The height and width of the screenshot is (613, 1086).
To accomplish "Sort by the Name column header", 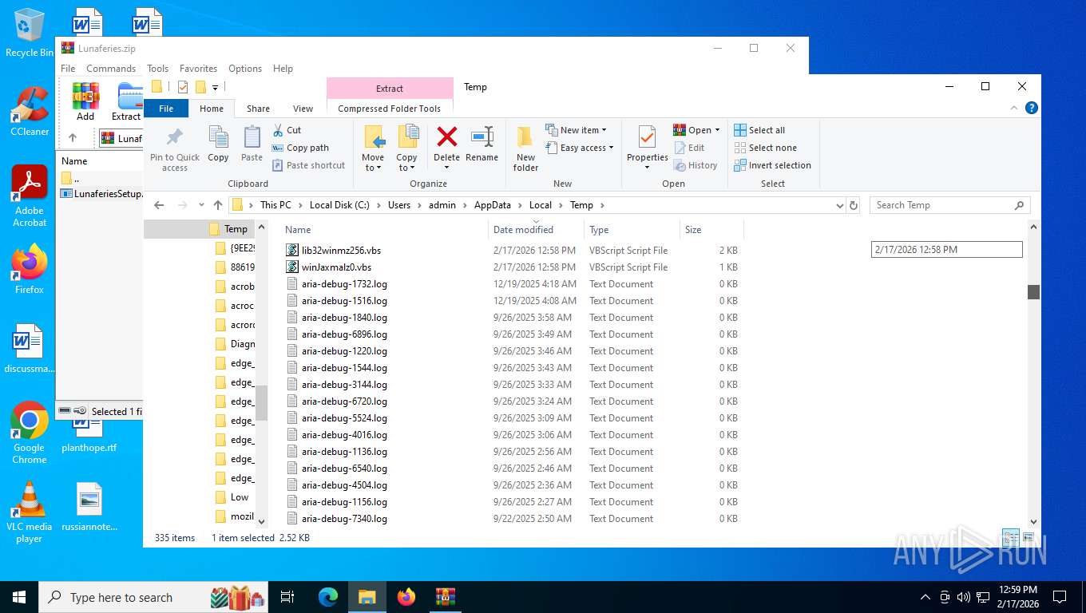I will pos(298,229).
